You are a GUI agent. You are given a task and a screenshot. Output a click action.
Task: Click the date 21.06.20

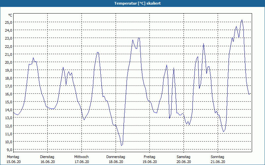218,162
